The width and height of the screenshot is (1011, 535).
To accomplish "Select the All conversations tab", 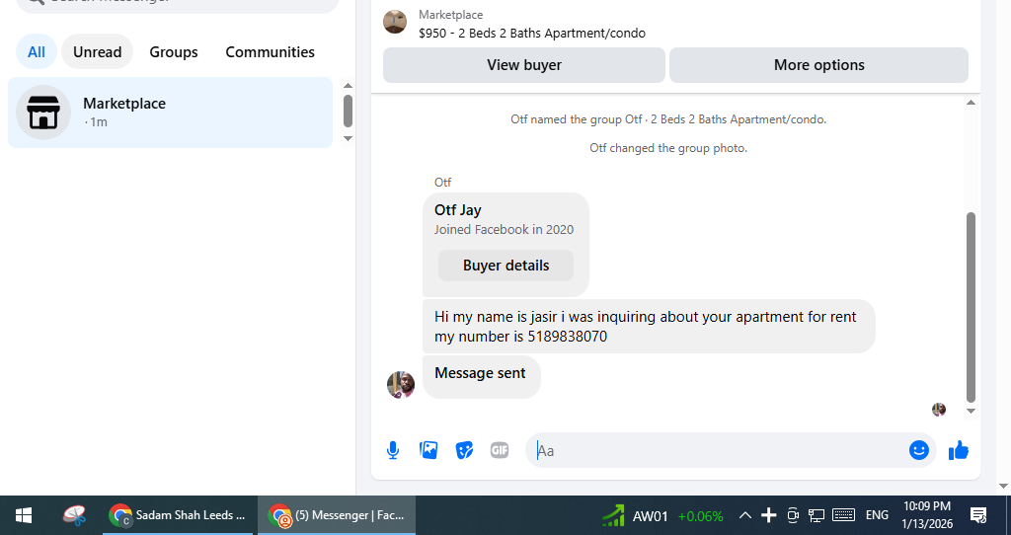I will (x=37, y=51).
